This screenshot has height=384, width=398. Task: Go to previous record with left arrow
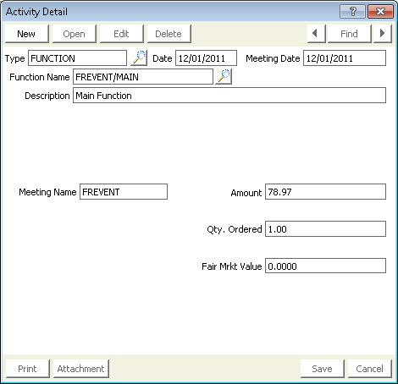[317, 34]
